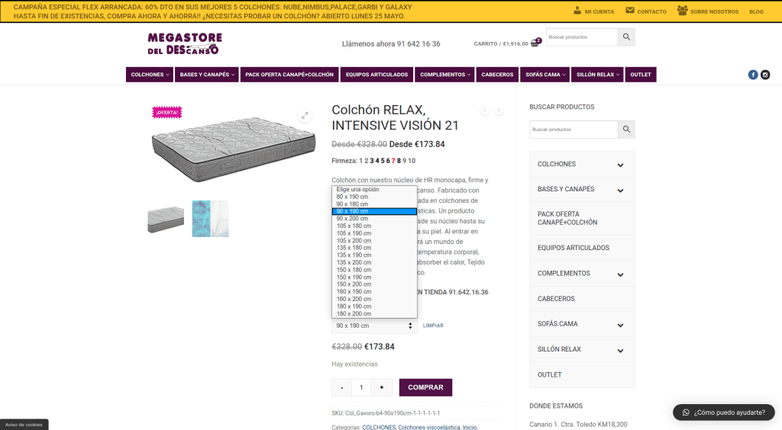Open the Blog link

(756, 11)
